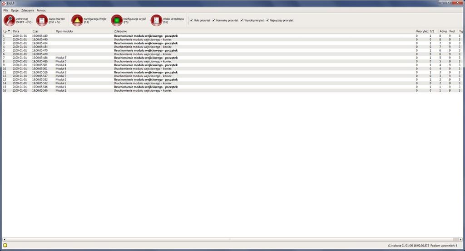Image resolution: width=465 pixels, height=251 pixels.
Task: Click the Adres column header
Action: pos(443,31)
